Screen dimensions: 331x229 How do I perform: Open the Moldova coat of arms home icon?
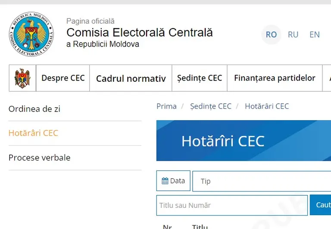(x=22, y=78)
